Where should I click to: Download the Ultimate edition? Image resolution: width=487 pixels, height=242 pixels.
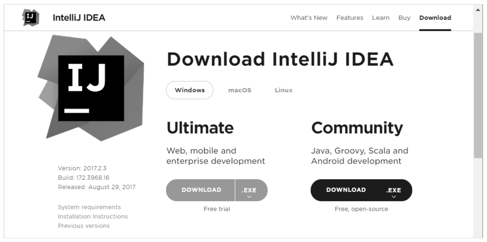click(x=201, y=190)
